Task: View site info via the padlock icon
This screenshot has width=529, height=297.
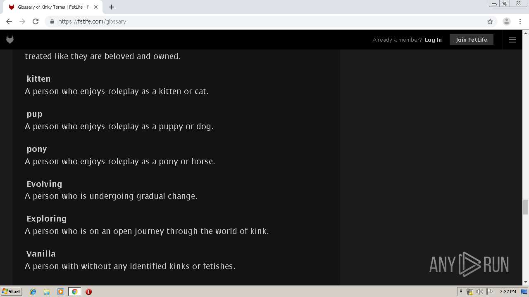Action: 52,21
